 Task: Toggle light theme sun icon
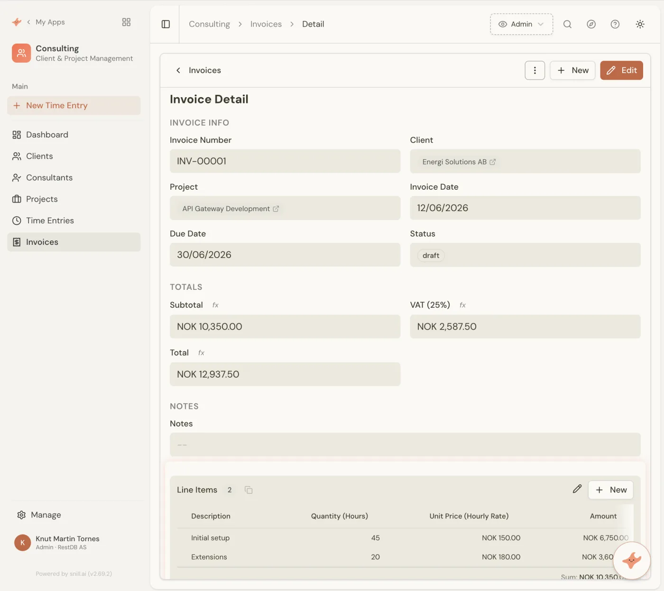(x=640, y=24)
